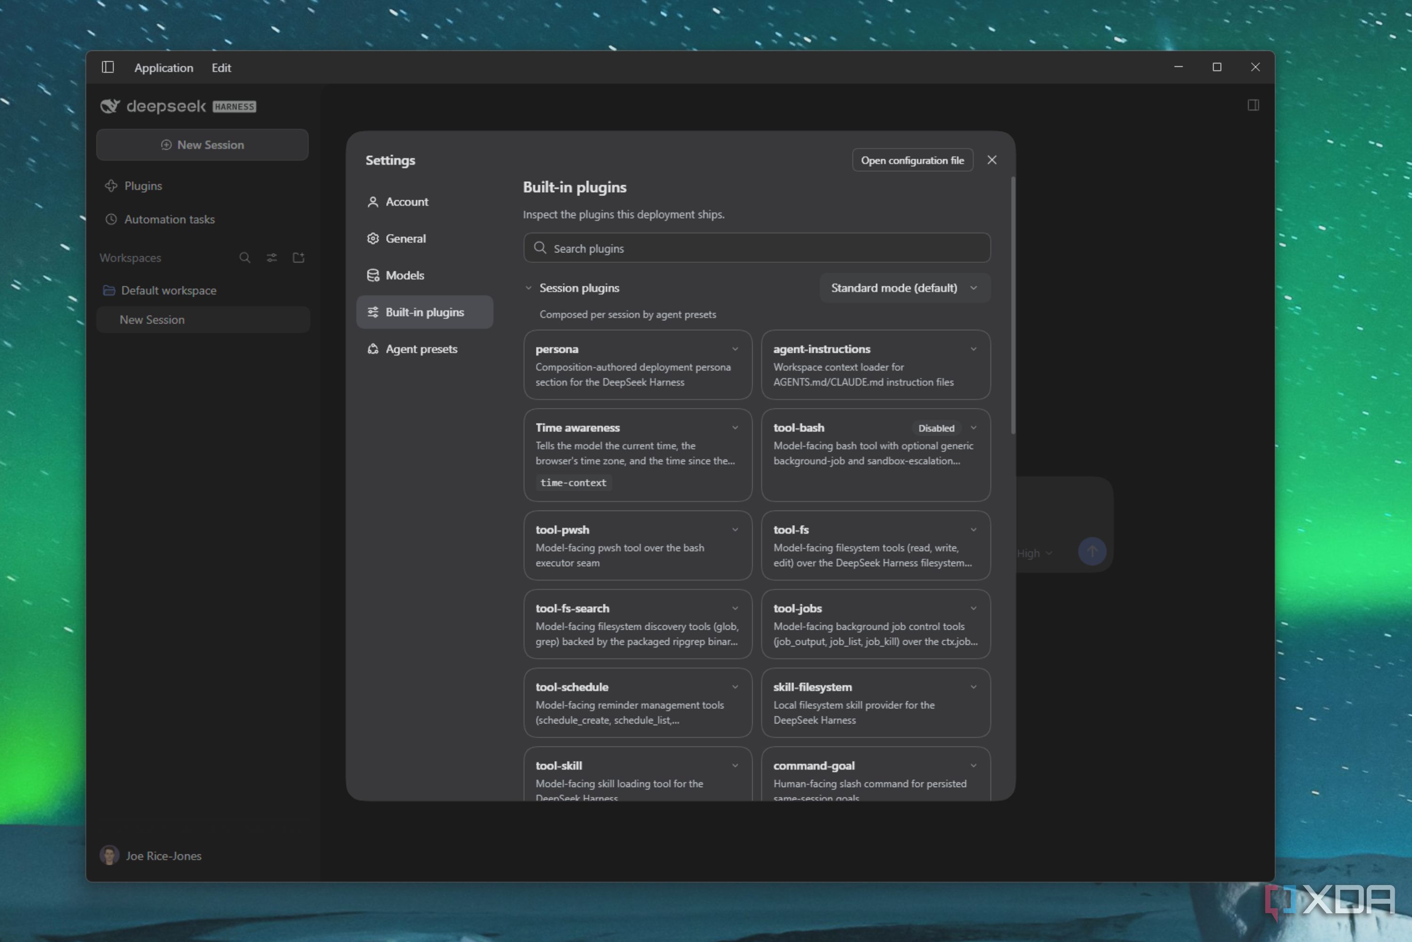
Task: Close the Settings dialog
Action: tap(991, 160)
